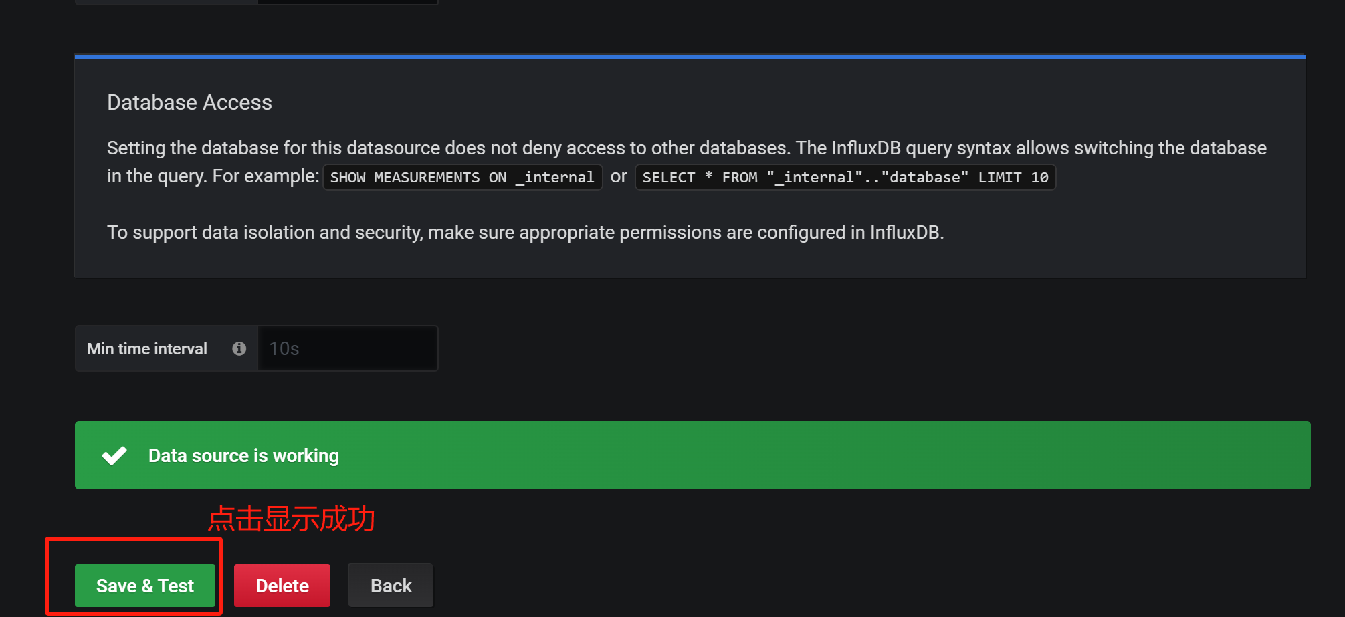Select the SELECT * FROM code snippet
Viewport: 1345px width, 617px height.
click(845, 177)
